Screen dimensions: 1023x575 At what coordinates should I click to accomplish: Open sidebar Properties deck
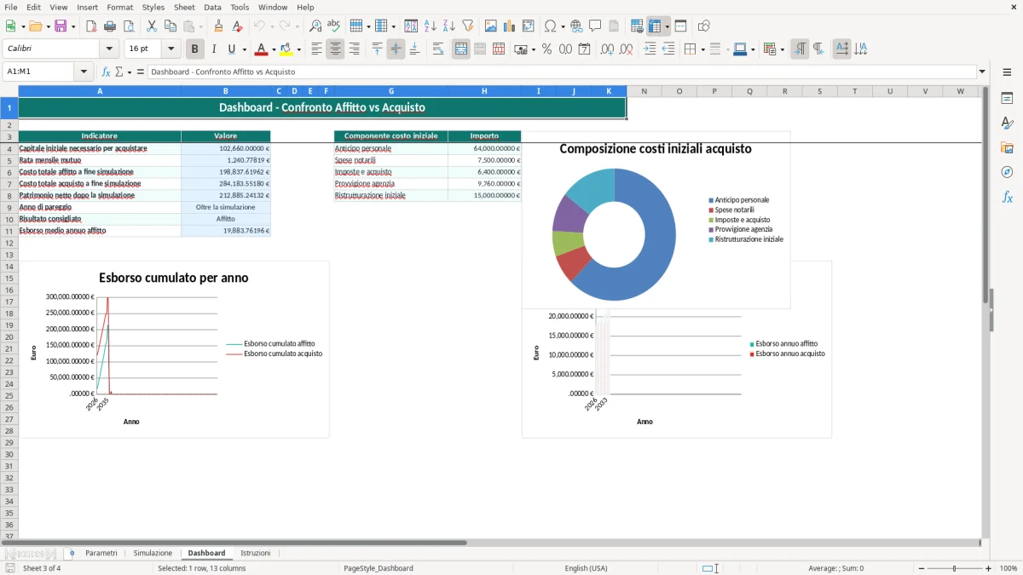1007,98
